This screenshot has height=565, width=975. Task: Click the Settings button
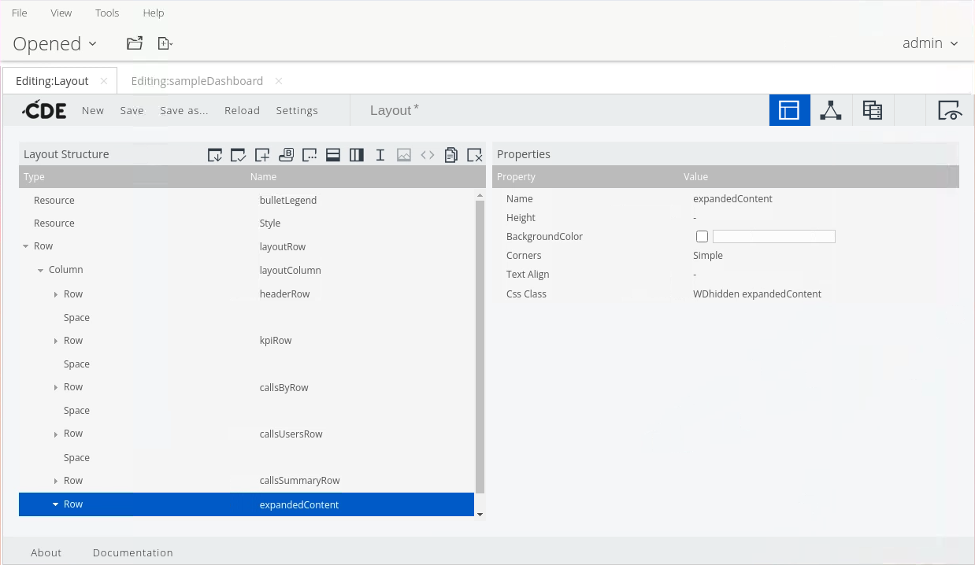coord(297,110)
